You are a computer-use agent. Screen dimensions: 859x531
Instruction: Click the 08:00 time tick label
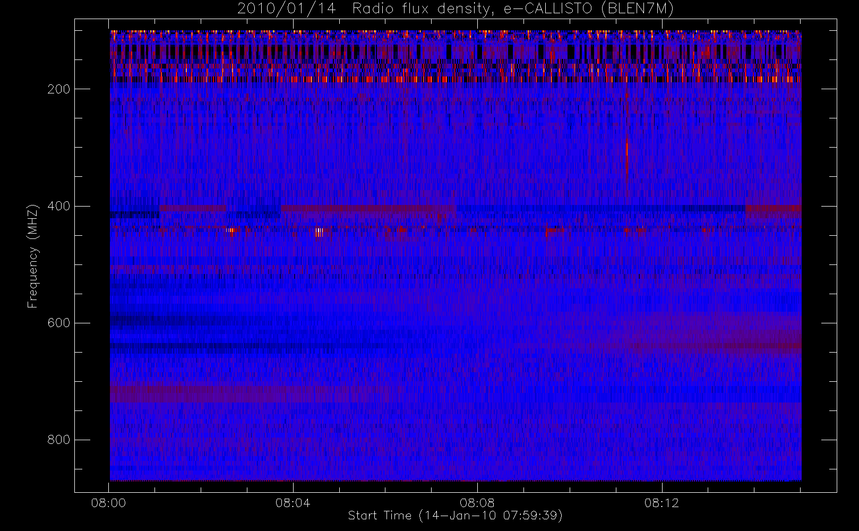[108, 503]
